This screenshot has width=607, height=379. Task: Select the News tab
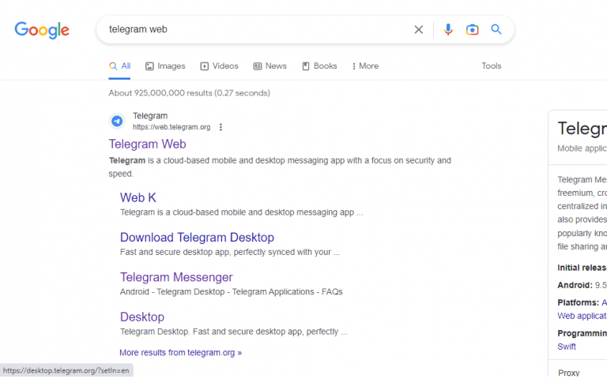[x=270, y=66]
